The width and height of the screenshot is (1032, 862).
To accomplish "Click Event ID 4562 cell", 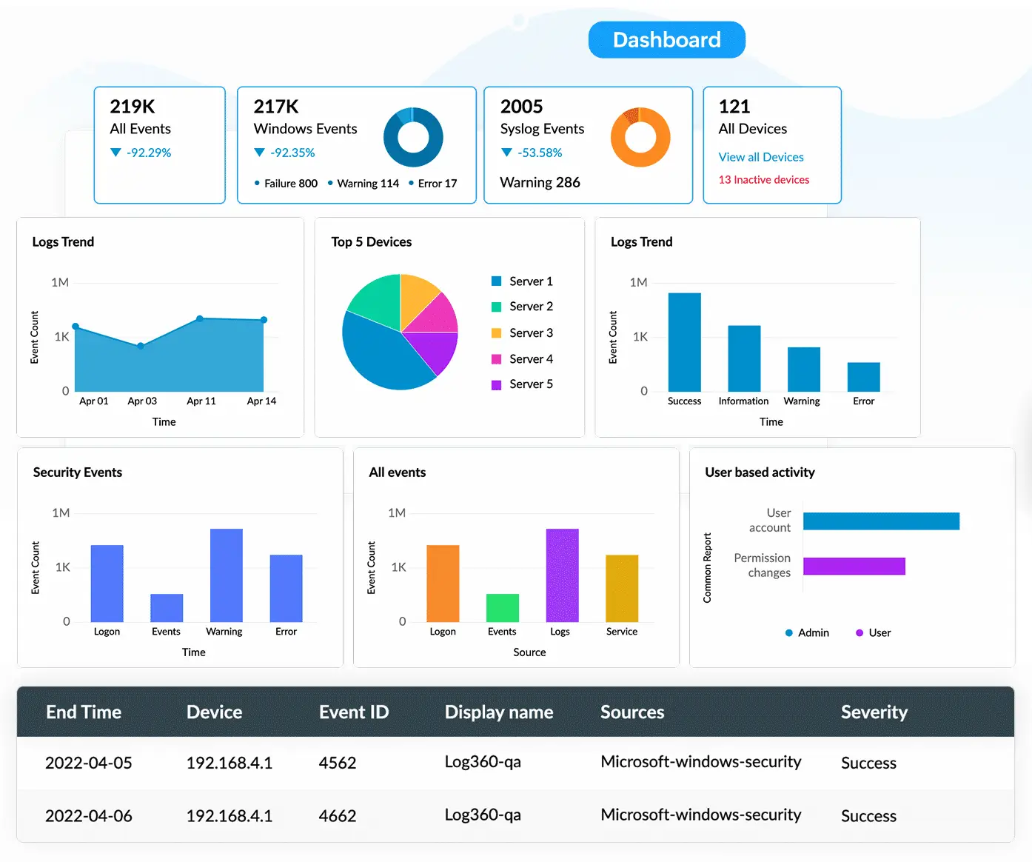I will point(338,763).
